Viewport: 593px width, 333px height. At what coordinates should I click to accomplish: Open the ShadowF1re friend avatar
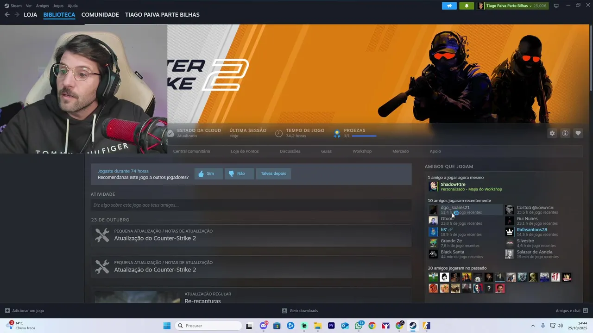point(433,186)
